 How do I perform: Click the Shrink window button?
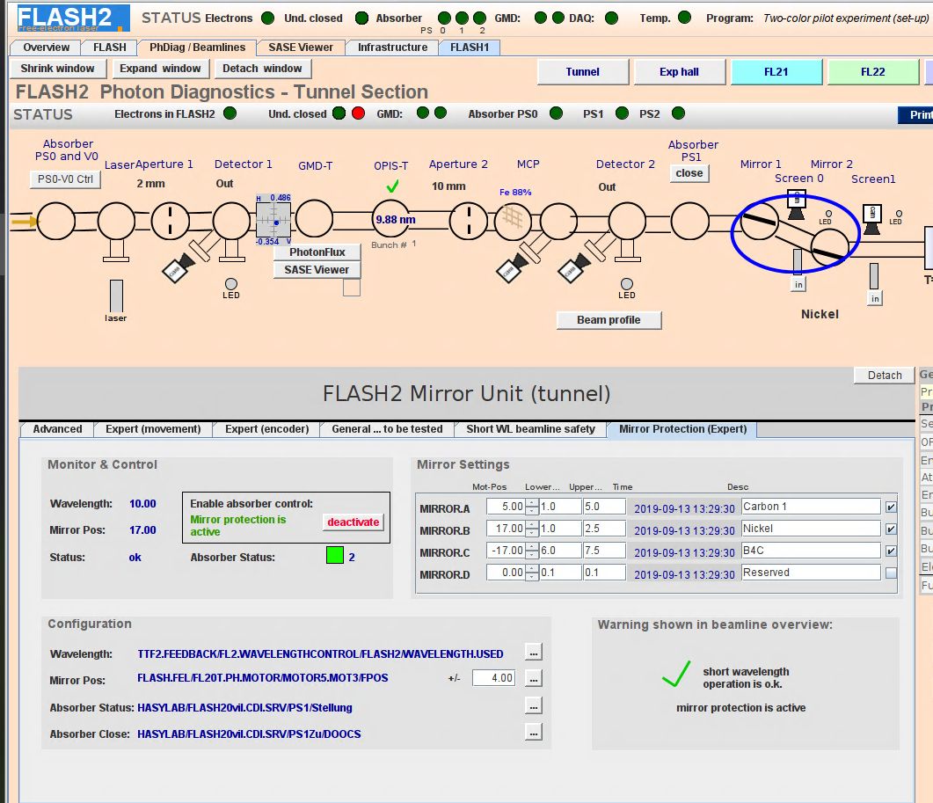click(58, 69)
